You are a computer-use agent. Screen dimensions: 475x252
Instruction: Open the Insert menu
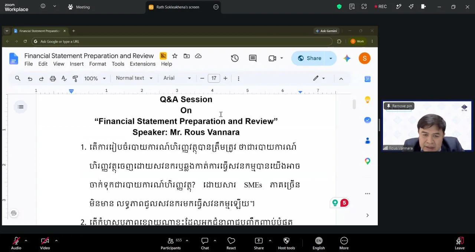pos(77,64)
